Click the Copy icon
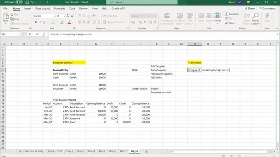Screen dimensions: 280x157 point(12,19)
